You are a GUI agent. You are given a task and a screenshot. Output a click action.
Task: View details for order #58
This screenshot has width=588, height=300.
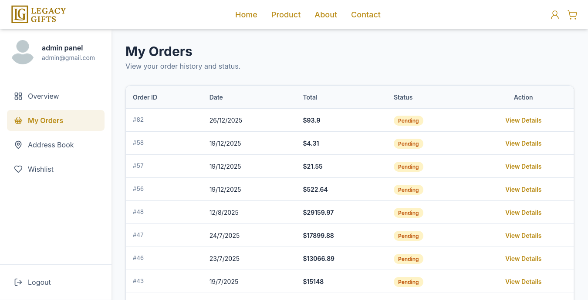(523, 143)
